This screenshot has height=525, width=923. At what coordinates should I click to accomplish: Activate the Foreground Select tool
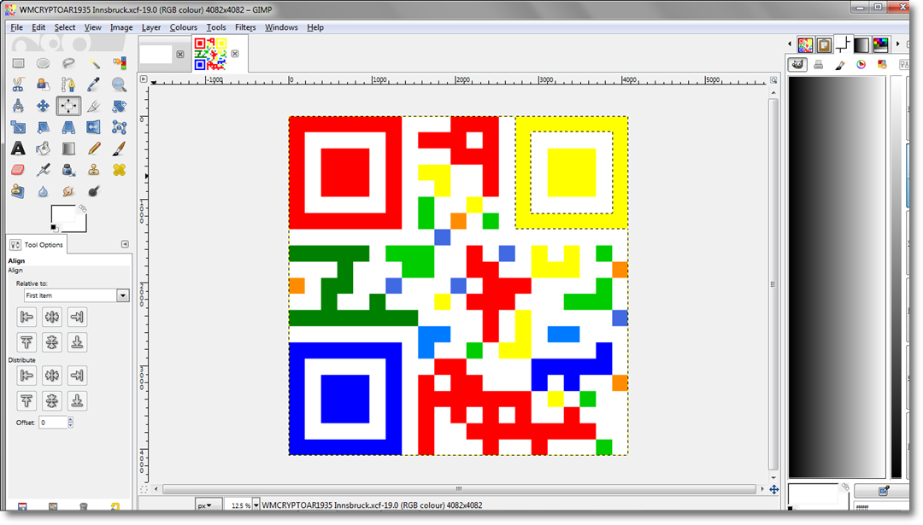pyautogui.click(x=43, y=85)
